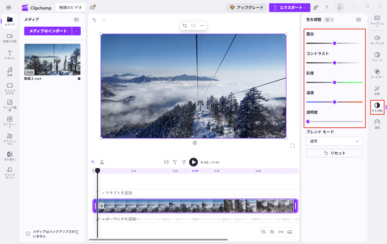Toggle fullscreen preview with the expand icon

(293, 145)
